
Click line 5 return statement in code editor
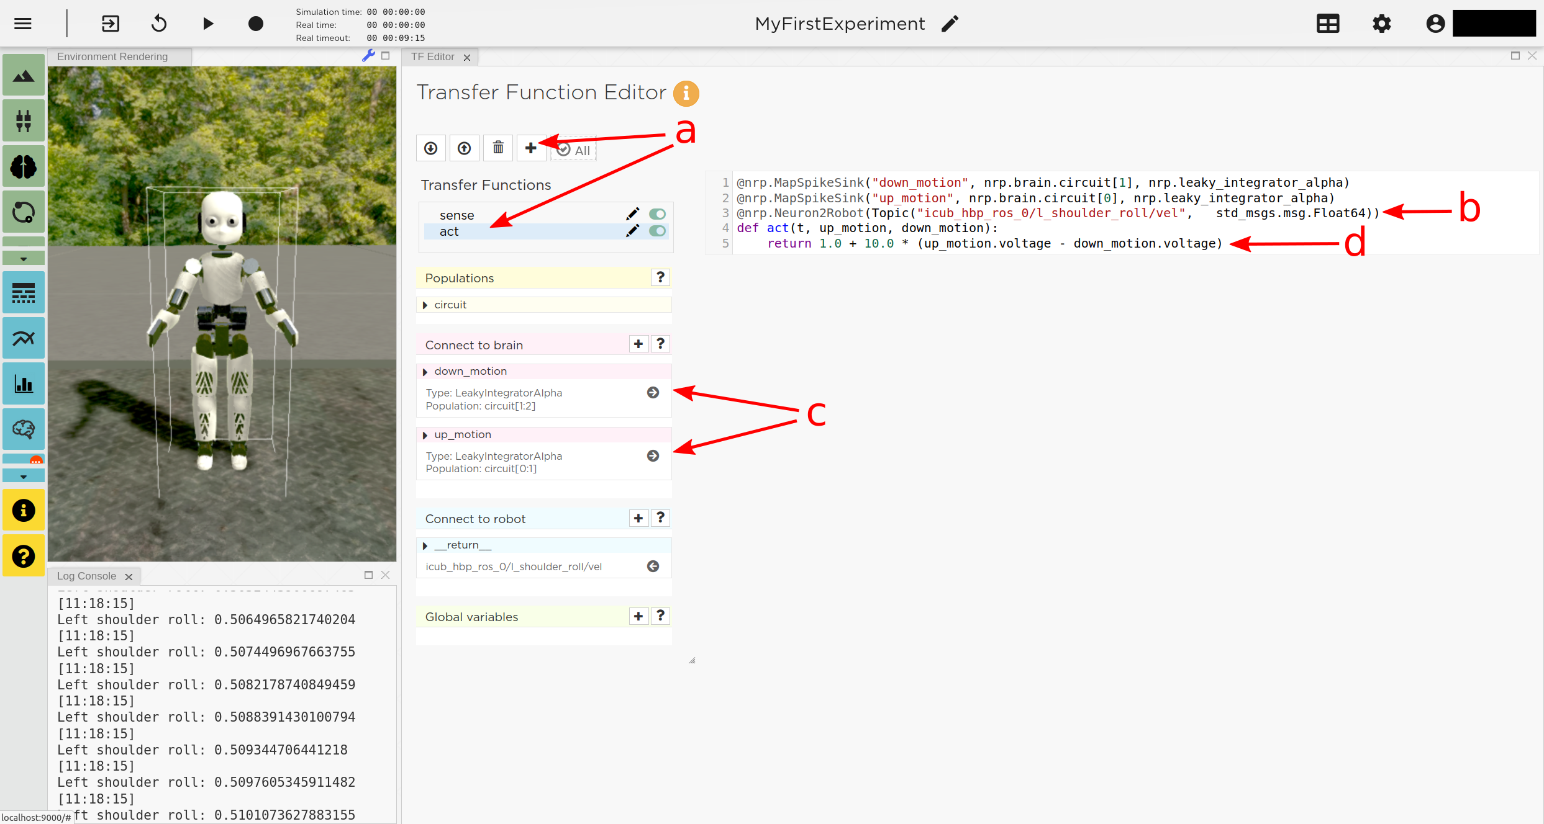coord(995,243)
